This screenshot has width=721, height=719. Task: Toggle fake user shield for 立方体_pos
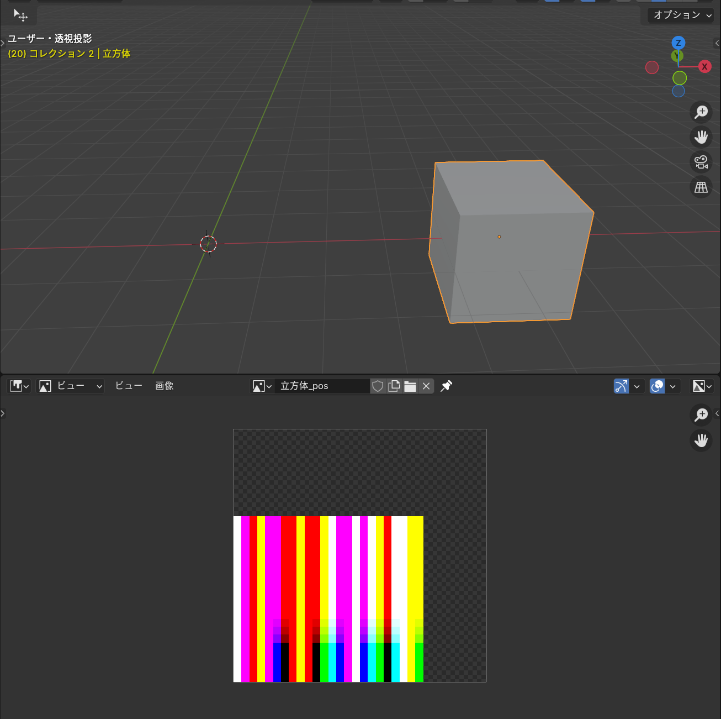(x=378, y=386)
